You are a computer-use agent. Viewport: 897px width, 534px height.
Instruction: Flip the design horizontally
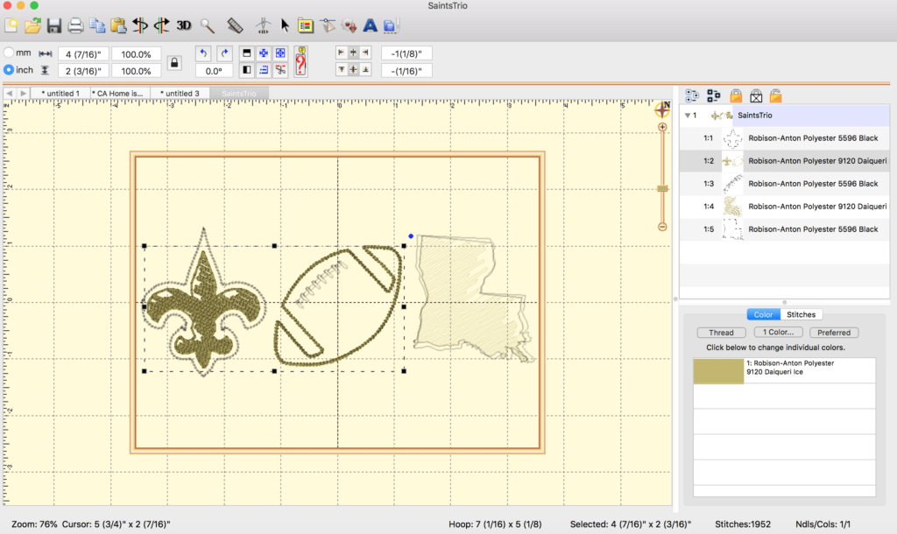tap(142, 25)
